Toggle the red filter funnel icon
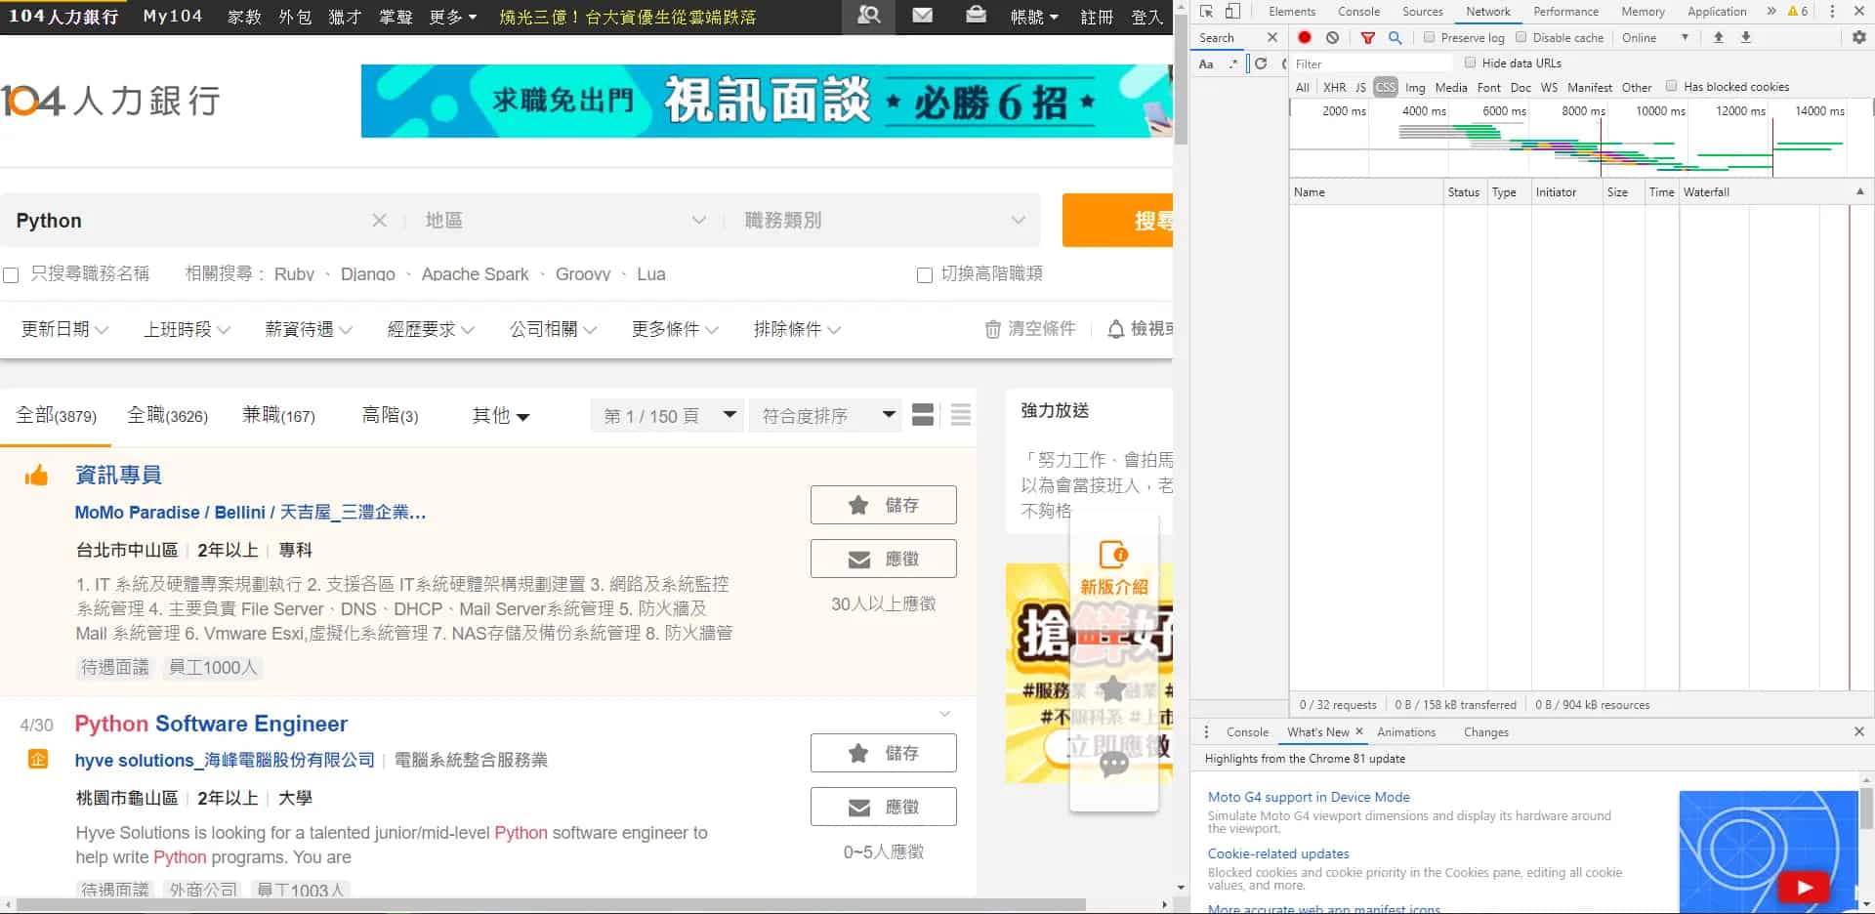Screen dimensions: 1875x914 1367,37
